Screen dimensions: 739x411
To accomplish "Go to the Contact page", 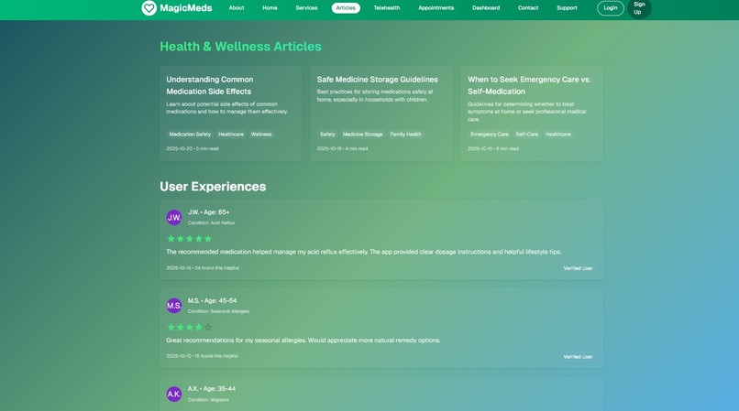I will pos(528,8).
